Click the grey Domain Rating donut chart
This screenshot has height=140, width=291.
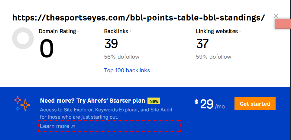click(23, 38)
